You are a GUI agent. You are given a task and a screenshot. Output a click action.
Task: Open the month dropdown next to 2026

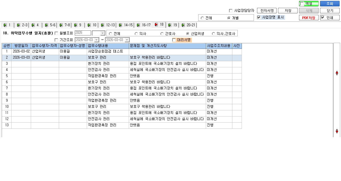(x=102, y=33)
